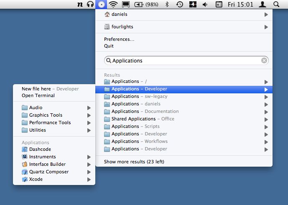Open the Utilities folder label
The width and height of the screenshot is (288, 205).
click(x=38, y=130)
